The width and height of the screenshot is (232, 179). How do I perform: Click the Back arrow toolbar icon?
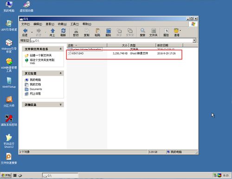click(25, 31)
